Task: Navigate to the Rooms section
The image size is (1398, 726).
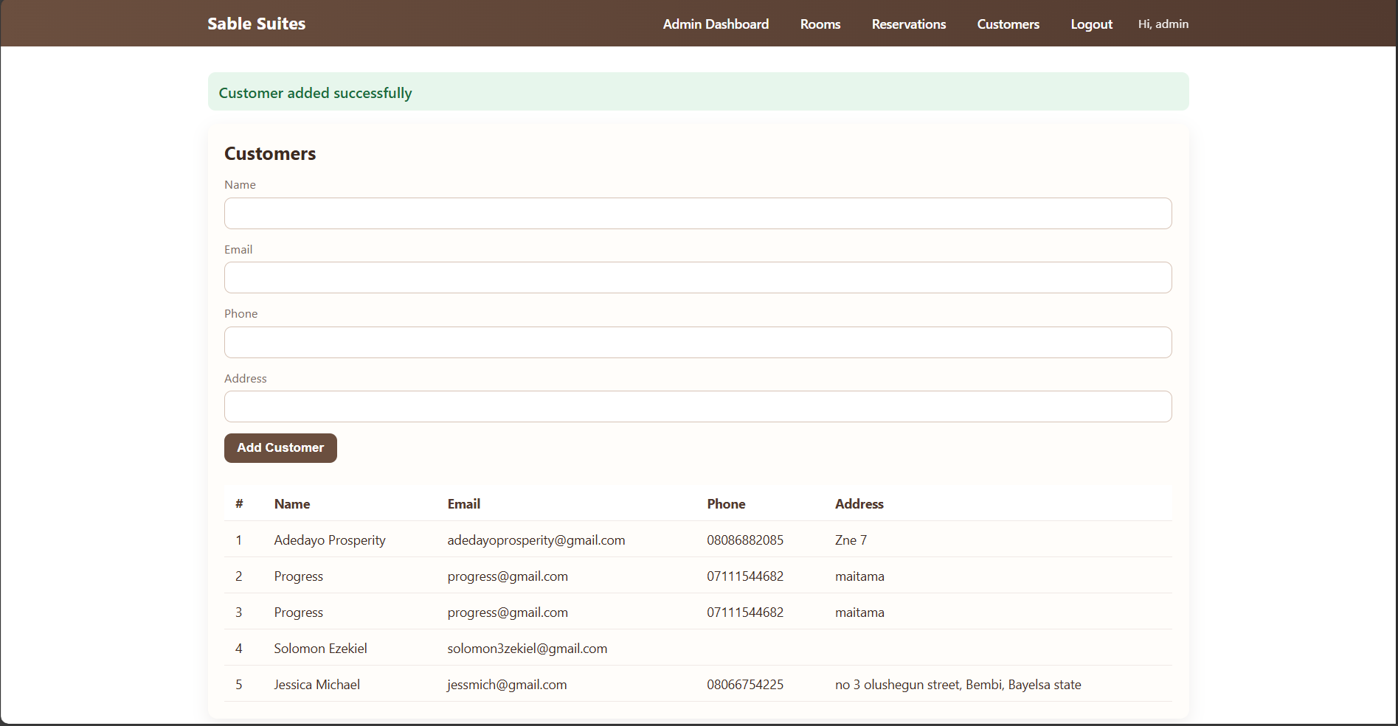Action: click(820, 24)
